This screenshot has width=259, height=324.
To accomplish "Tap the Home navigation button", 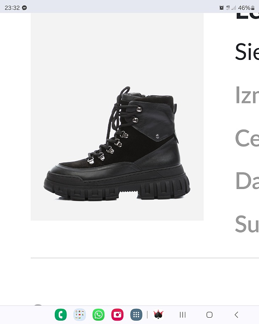I will pyautogui.click(x=209, y=315).
